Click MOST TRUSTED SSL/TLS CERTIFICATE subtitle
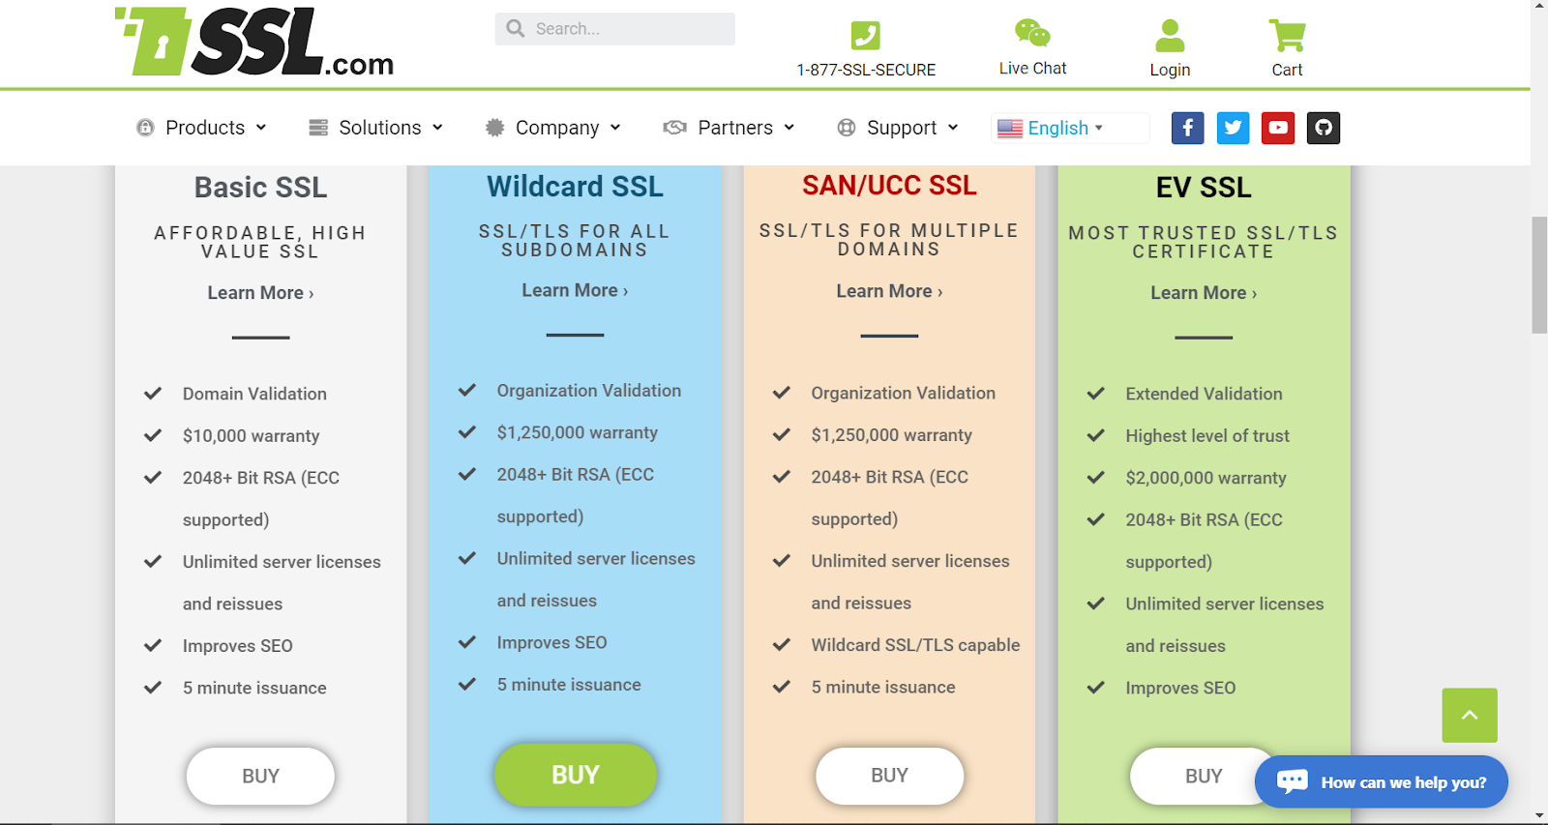Screen dimensions: 1548x825 tap(1204, 242)
